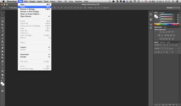This screenshot has width=181, height=106.
Task: Select the Eraser tool
Action: [2, 48]
